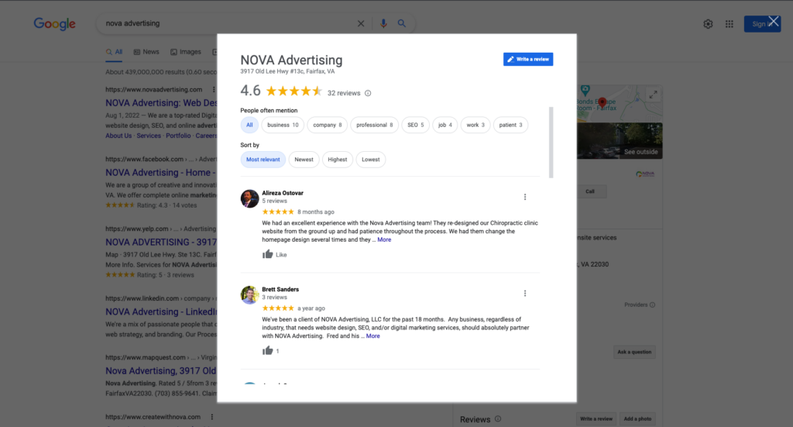Sort reviews by Lowest
793x427 pixels.
tap(371, 160)
